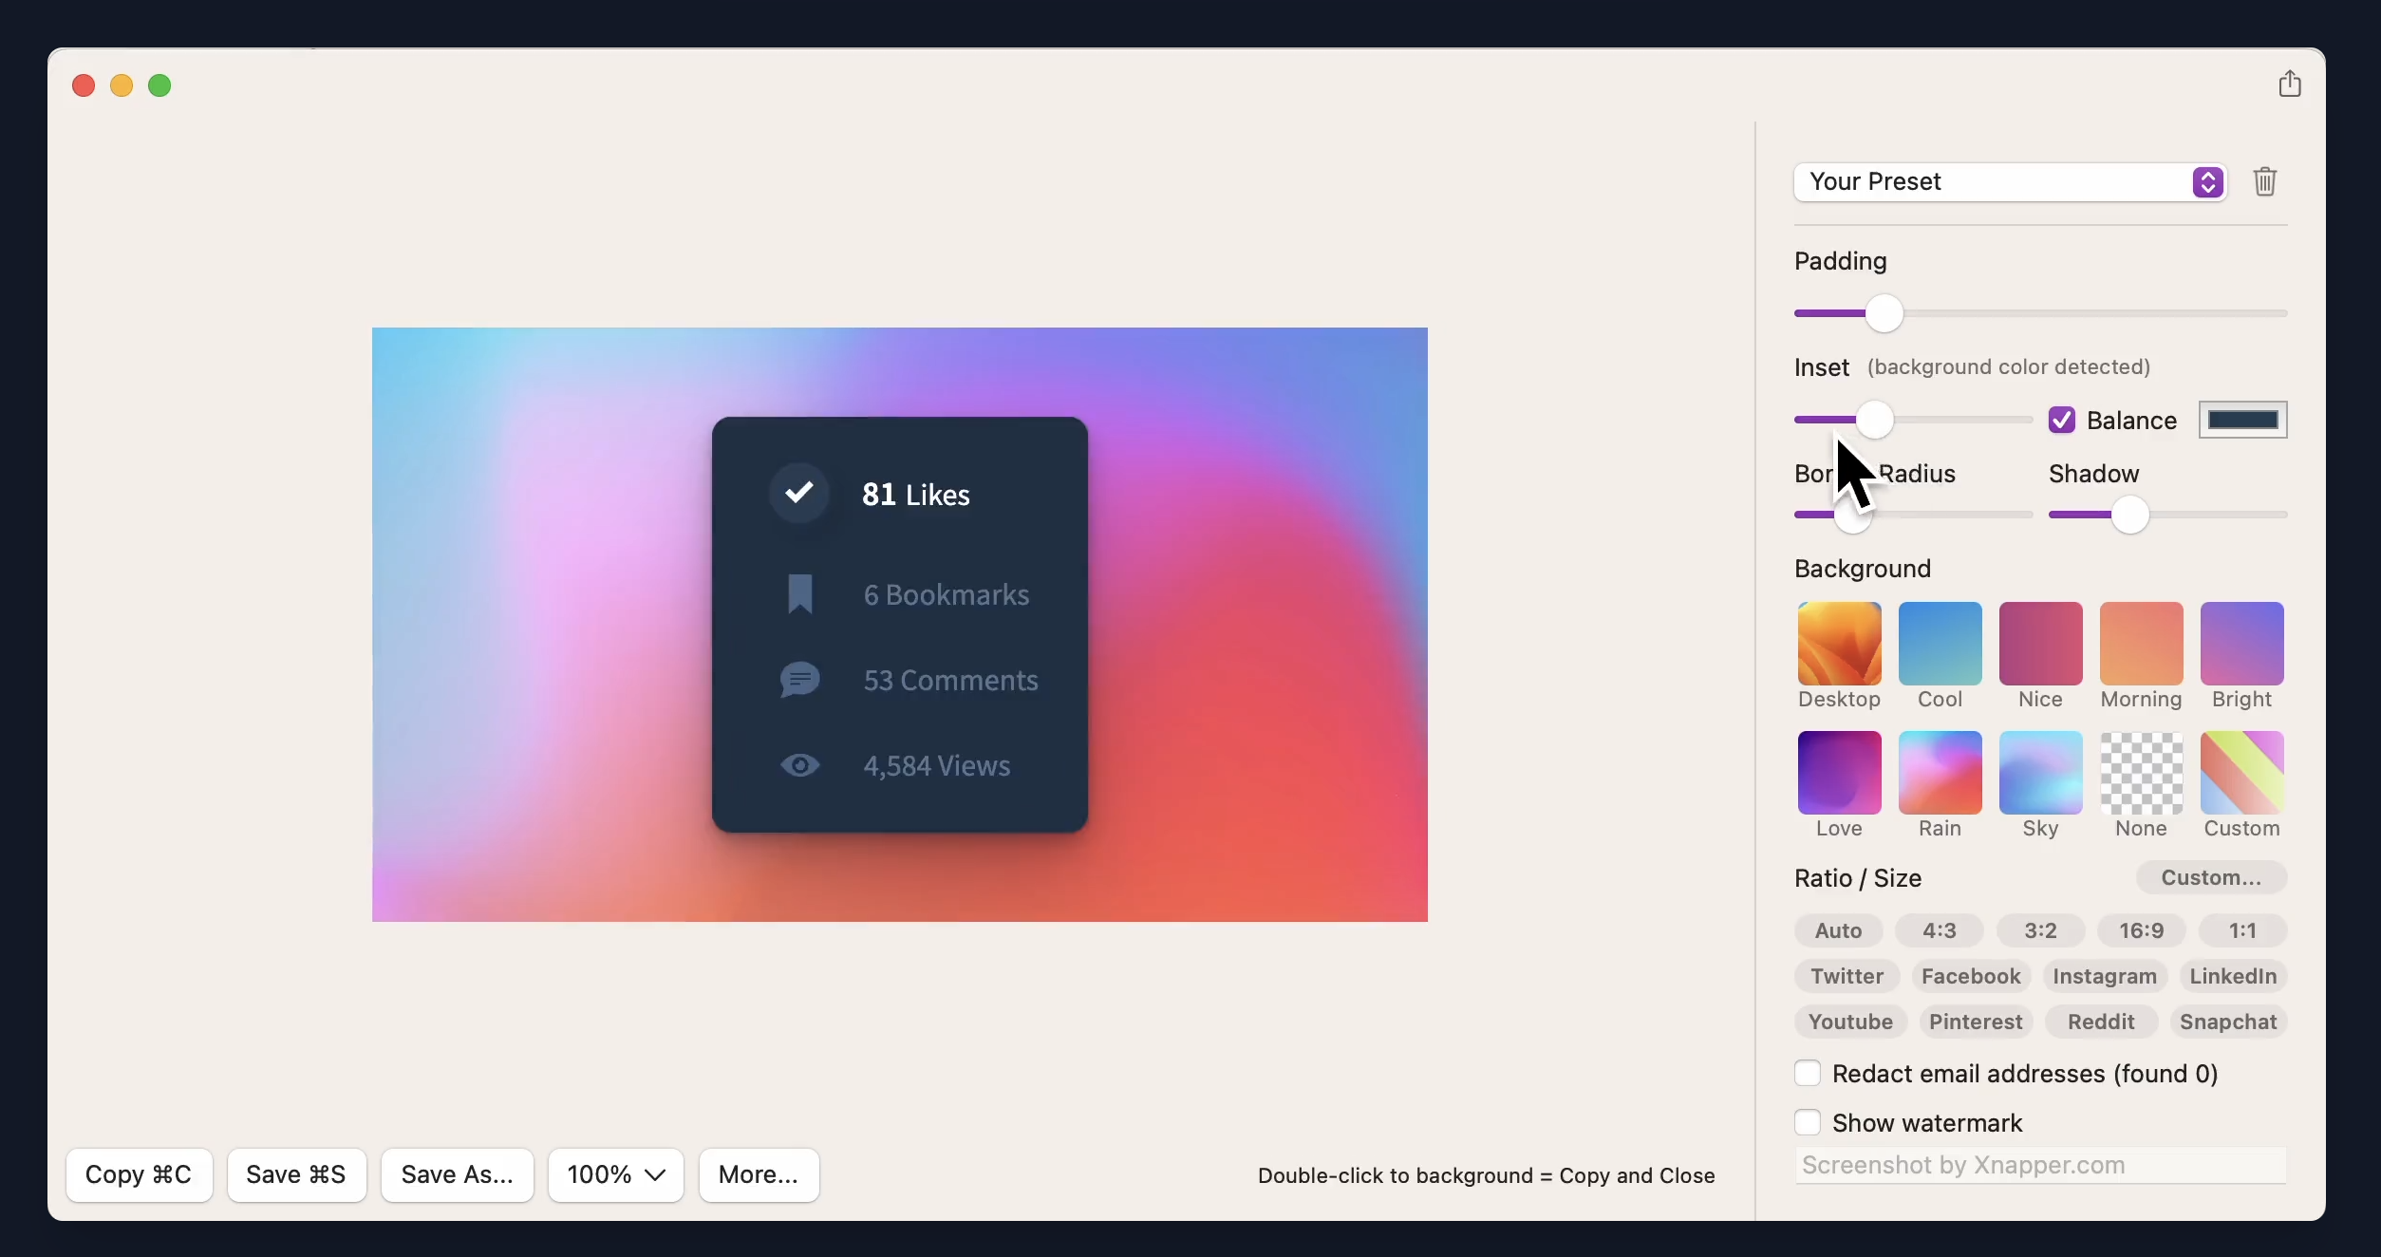This screenshot has height=1257, width=2381.
Task: Click the watermark text input field
Action: coord(2039,1165)
